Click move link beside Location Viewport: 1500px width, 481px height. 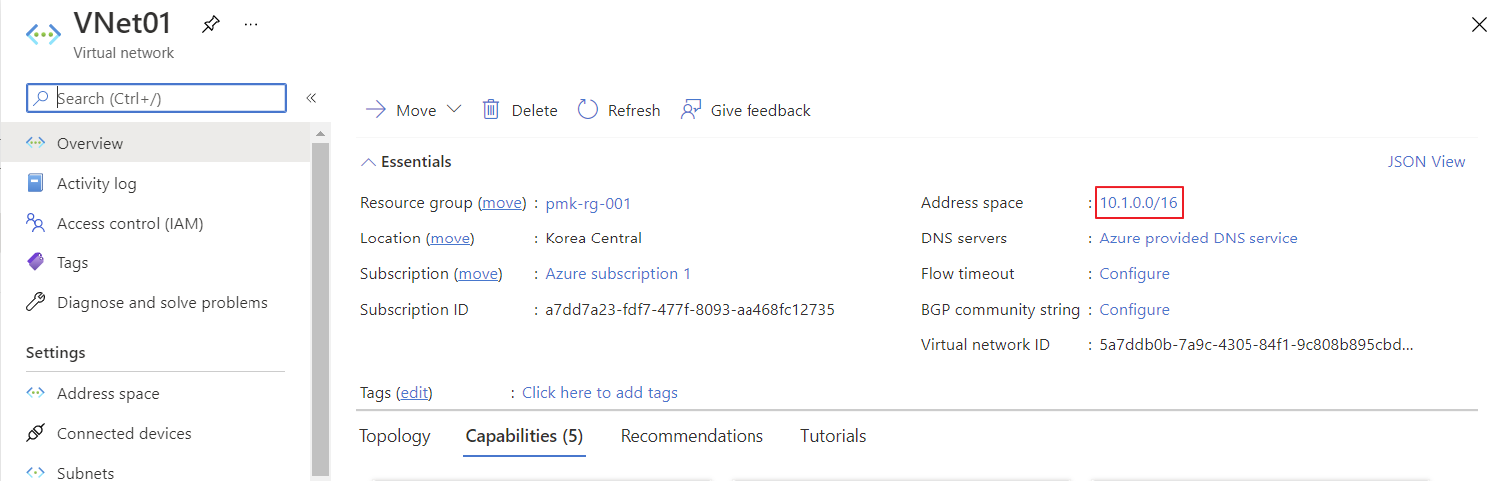[450, 239]
